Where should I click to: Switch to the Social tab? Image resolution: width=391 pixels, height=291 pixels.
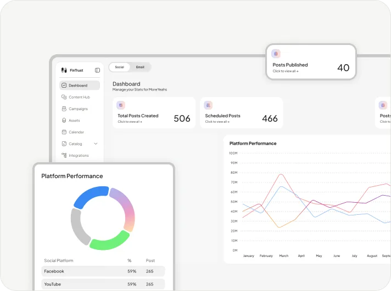120,67
